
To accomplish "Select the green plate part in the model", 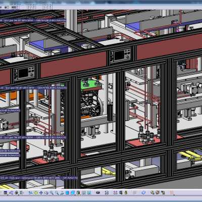I will [x=91, y=84].
